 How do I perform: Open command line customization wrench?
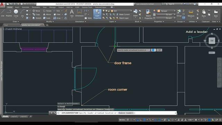tap(55, 113)
